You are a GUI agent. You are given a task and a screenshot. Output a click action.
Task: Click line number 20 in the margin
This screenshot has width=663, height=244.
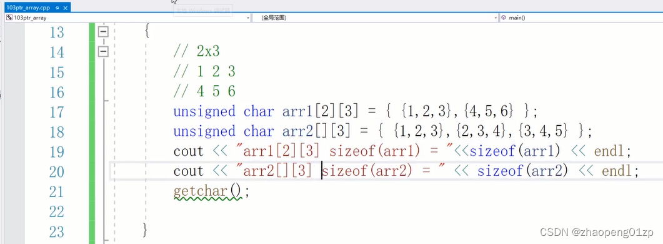[57, 172]
